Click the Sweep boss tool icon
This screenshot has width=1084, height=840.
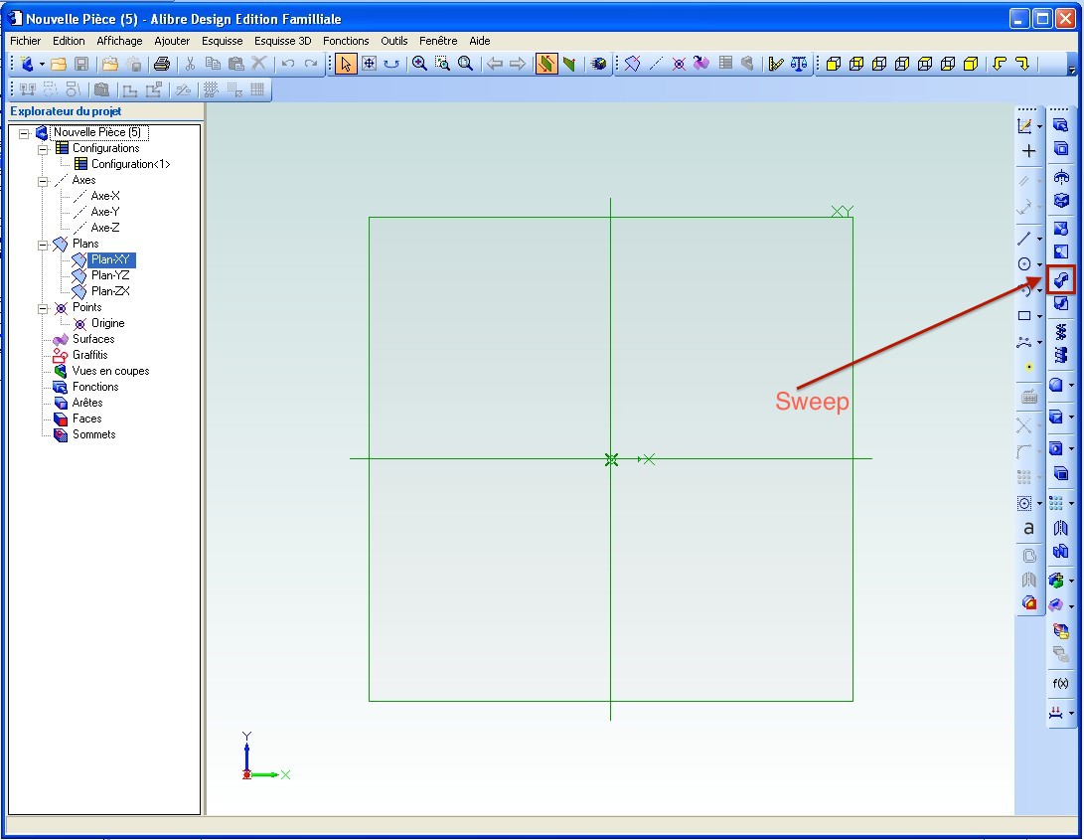point(1060,279)
